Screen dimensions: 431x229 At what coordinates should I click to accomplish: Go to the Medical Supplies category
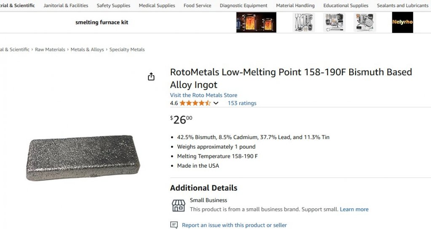coord(157,5)
